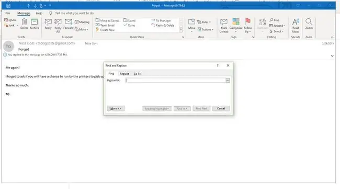Delete the message with trash icon
Image resolution: width=340 pixels, height=189 pixels.
[24, 24]
